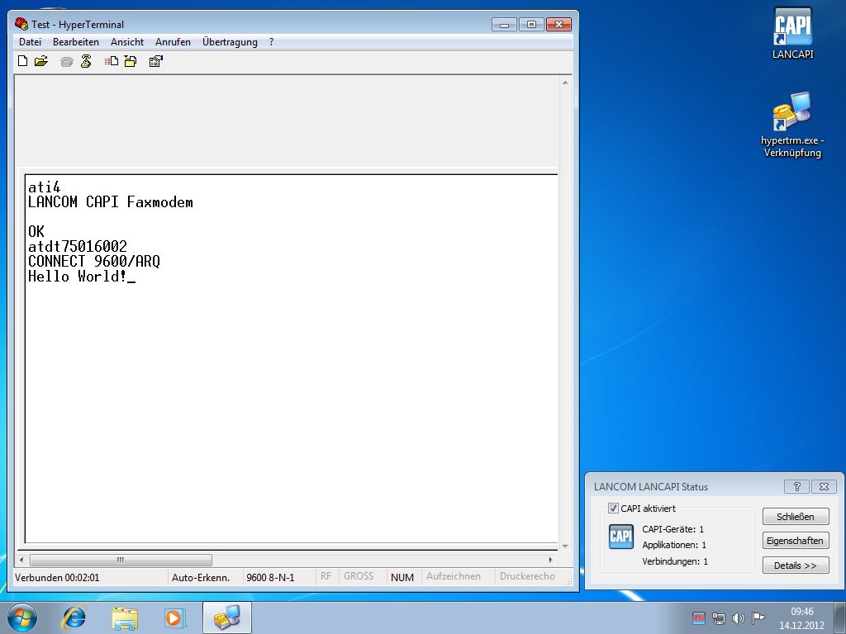Click 'RF' status bar indicator
This screenshot has height=634, width=846.
click(x=326, y=576)
